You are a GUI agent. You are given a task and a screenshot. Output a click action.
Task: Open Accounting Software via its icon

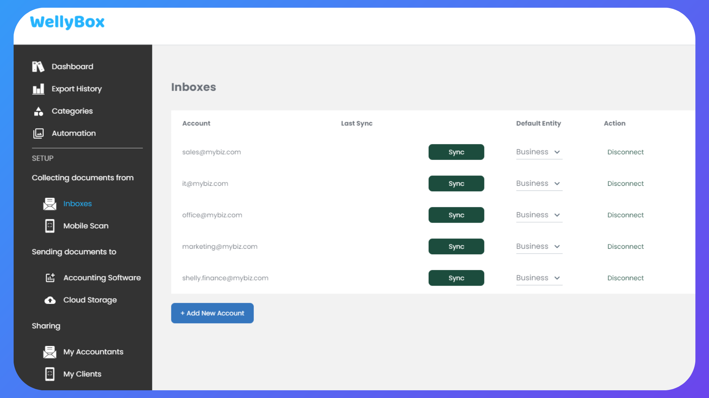pos(50,278)
